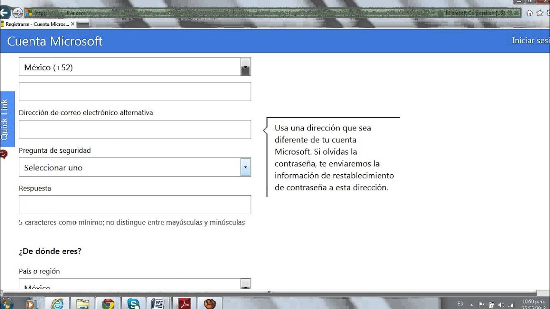Open the baseball glove app in taskbar
Screen dimensions: 550x309
coord(210,303)
